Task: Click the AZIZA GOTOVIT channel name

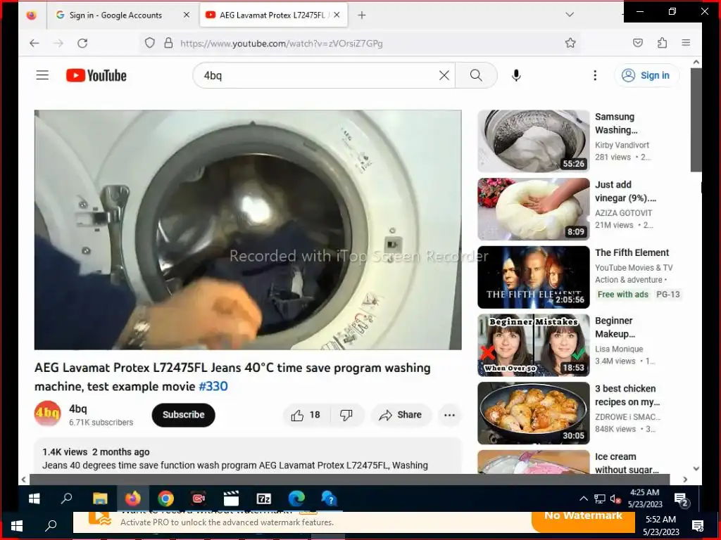Action: click(x=624, y=213)
